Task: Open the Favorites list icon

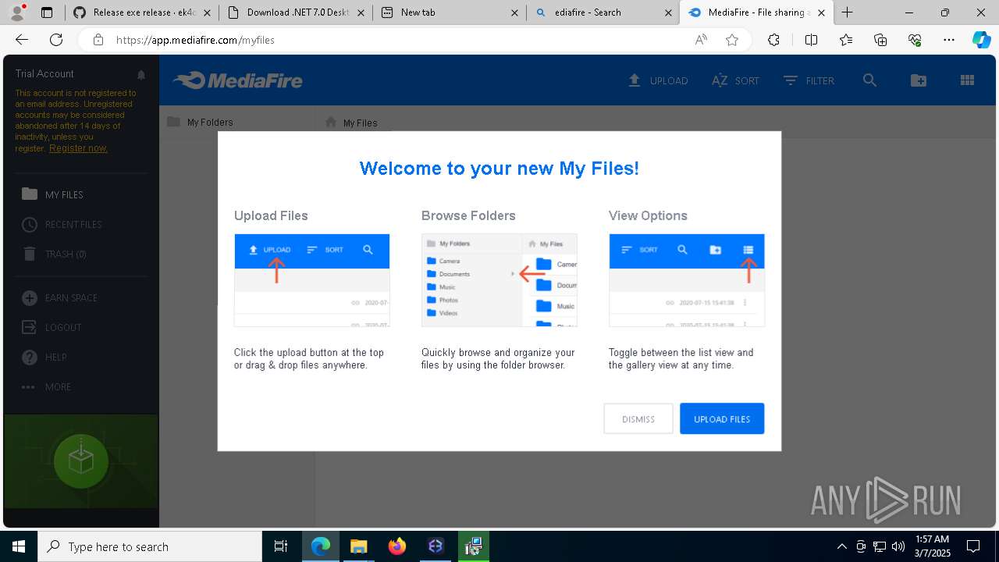Action: coord(846,40)
